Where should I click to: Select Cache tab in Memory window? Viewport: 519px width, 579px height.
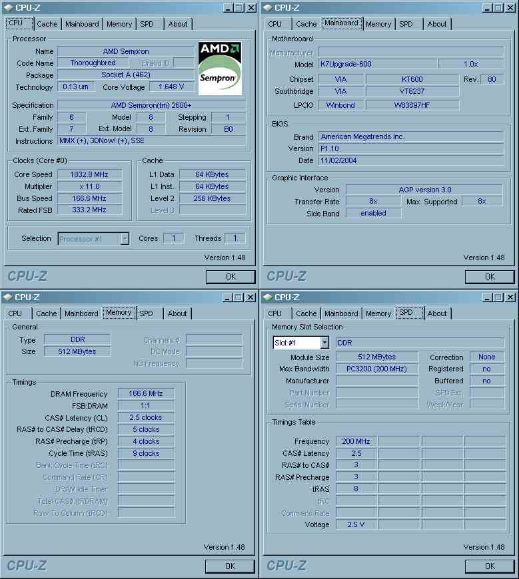tap(47, 313)
